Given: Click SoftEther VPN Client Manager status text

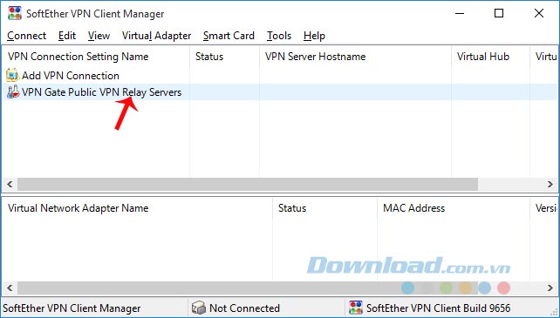Looking at the screenshot, I should [72, 308].
